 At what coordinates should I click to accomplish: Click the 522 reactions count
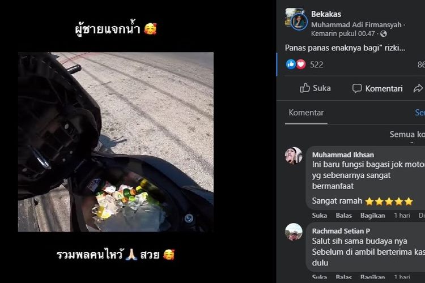pyautogui.click(x=317, y=65)
